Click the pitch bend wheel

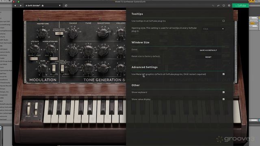[29, 109]
